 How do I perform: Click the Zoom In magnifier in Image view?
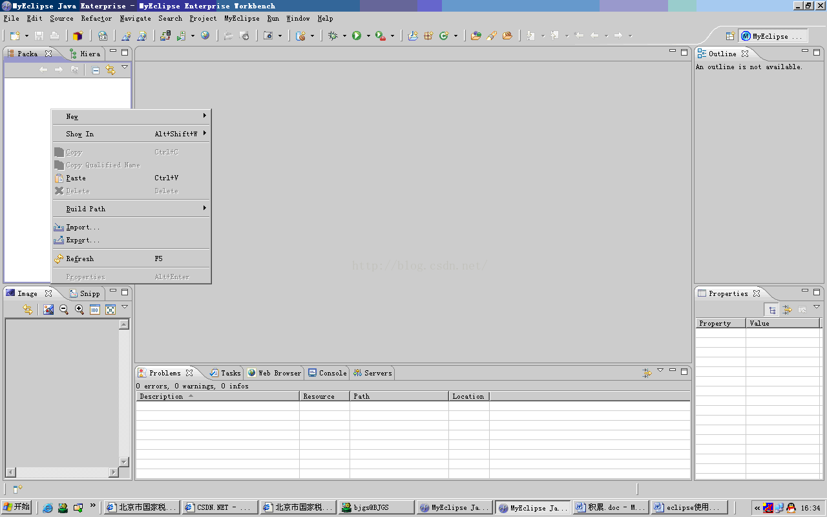pyautogui.click(x=79, y=310)
